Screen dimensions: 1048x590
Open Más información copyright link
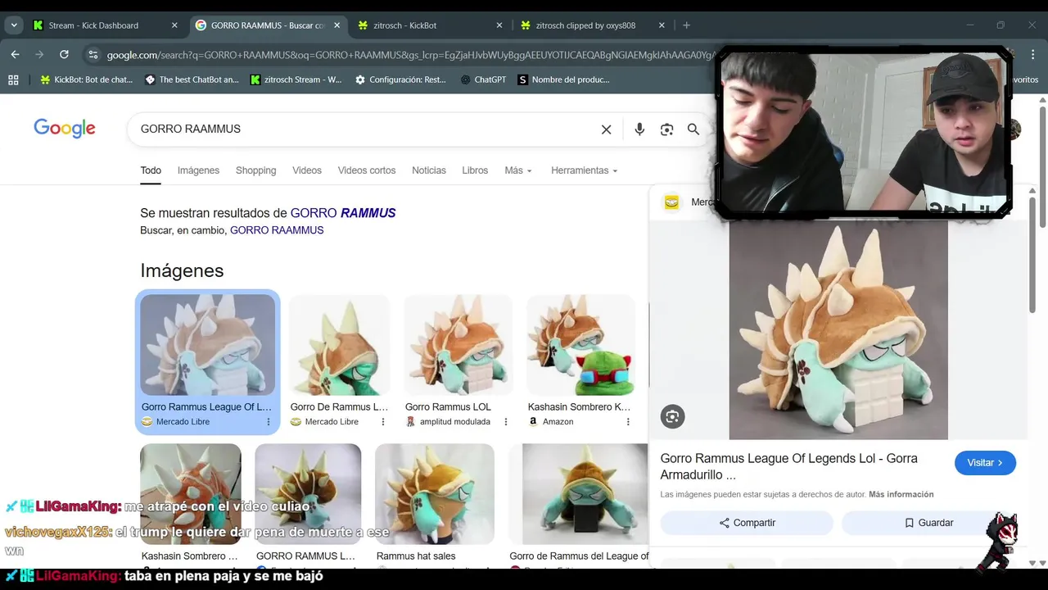901,494
